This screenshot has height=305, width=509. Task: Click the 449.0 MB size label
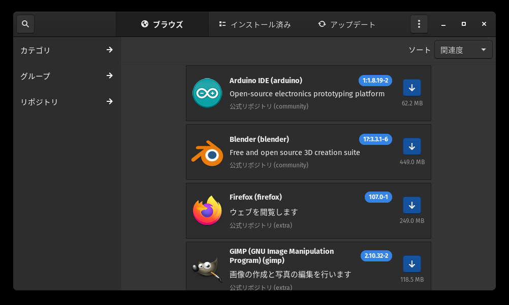(412, 162)
